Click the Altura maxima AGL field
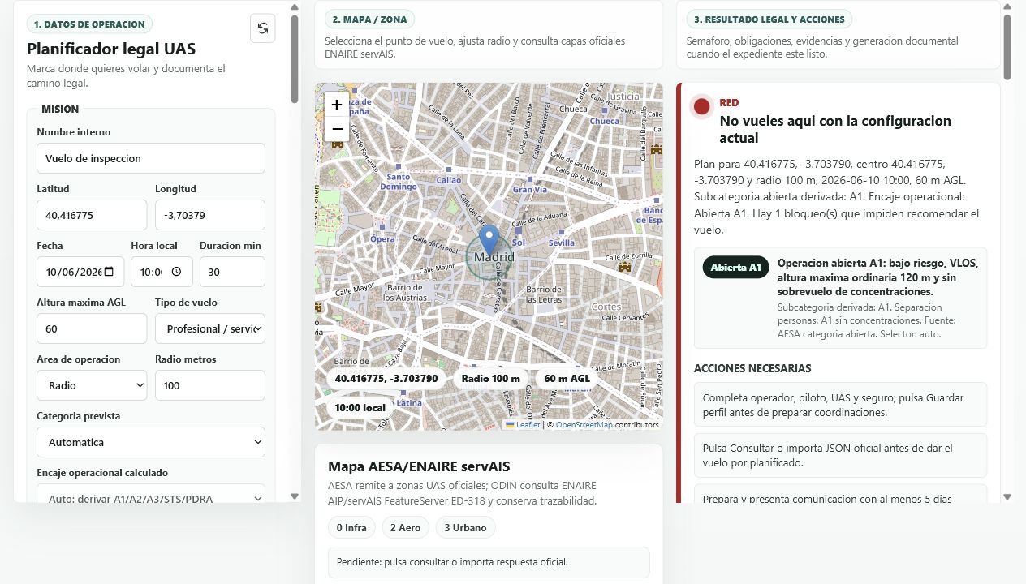Screen dimensions: 1026x584 [x=92, y=328]
